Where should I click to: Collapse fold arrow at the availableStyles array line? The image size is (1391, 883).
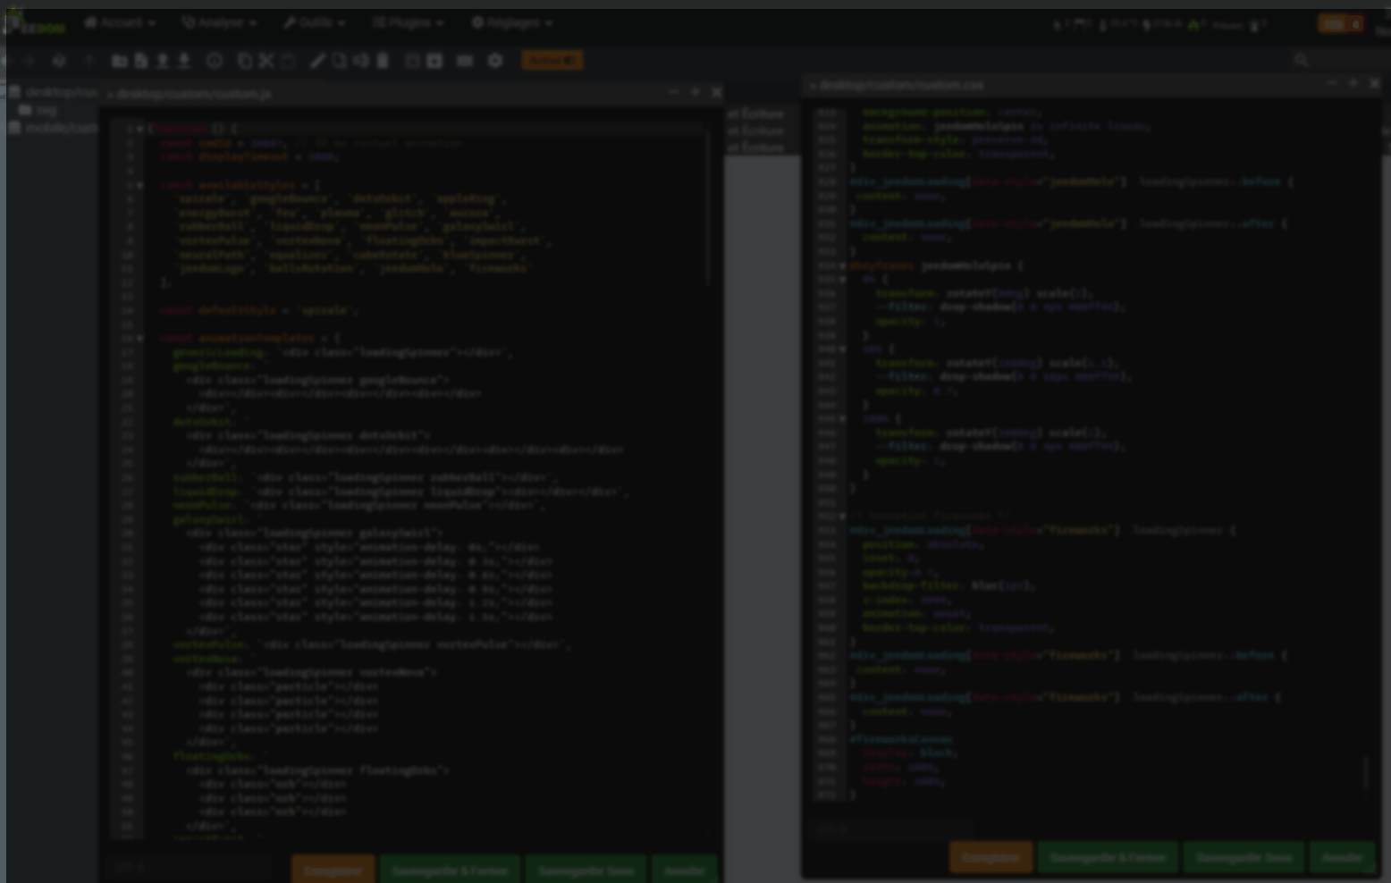140,185
